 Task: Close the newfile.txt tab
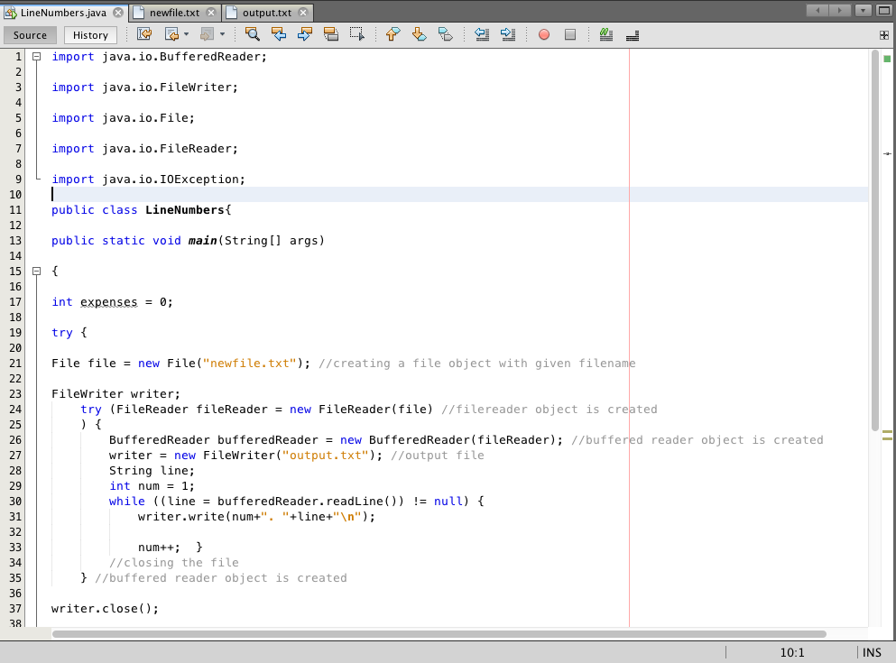(x=211, y=13)
